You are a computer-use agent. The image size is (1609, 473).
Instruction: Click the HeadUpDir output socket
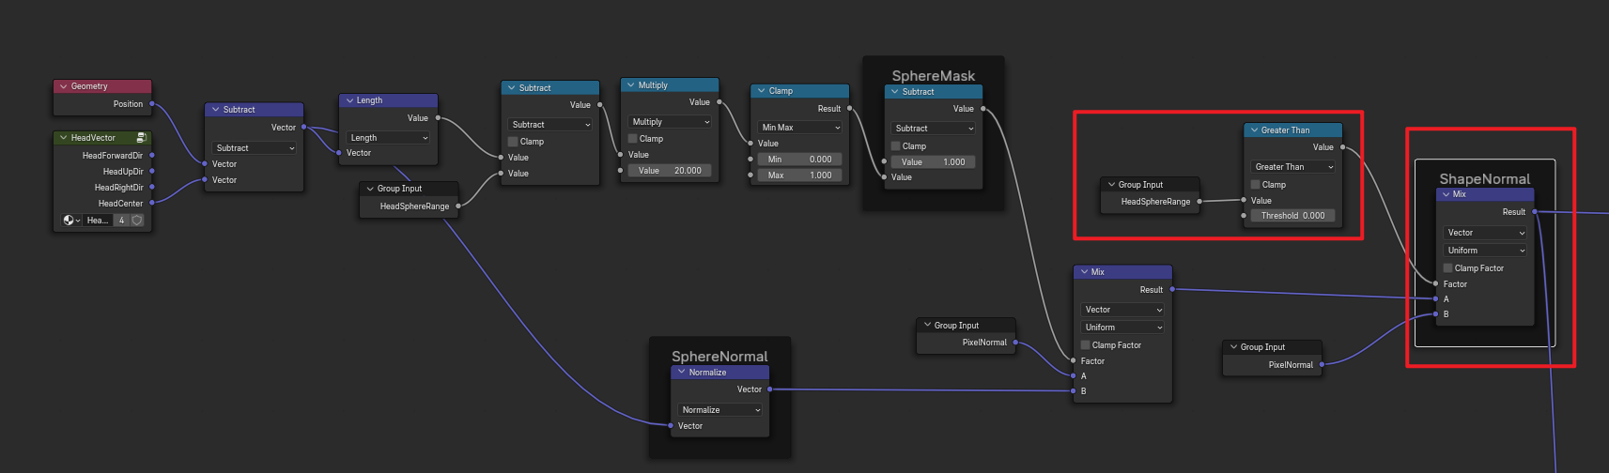[152, 172]
